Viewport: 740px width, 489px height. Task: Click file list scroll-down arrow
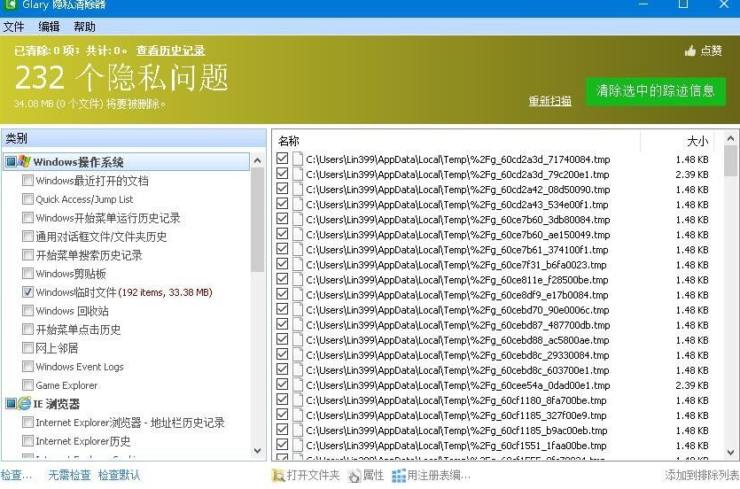[x=730, y=452]
